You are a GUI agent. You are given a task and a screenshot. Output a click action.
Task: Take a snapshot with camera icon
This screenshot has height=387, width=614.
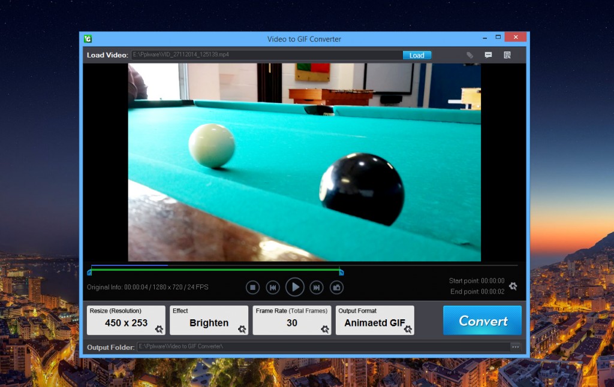tap(336, 288)
